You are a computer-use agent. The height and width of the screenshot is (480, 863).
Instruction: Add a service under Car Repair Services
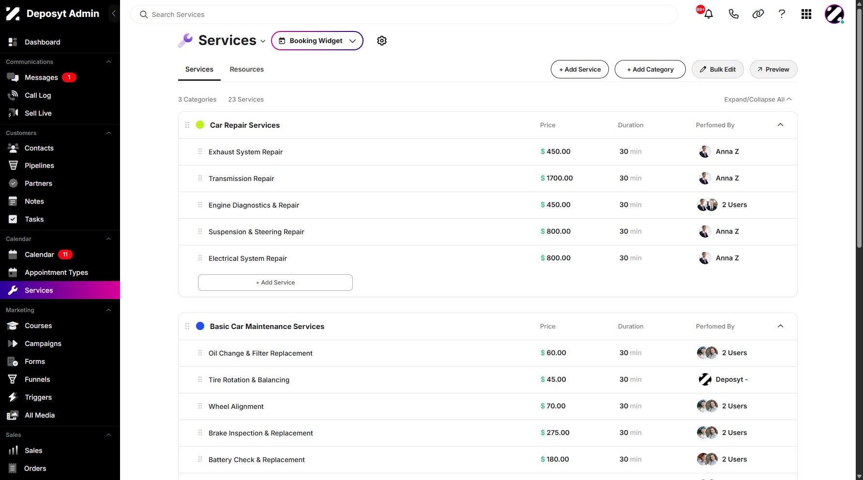[275, 283]
